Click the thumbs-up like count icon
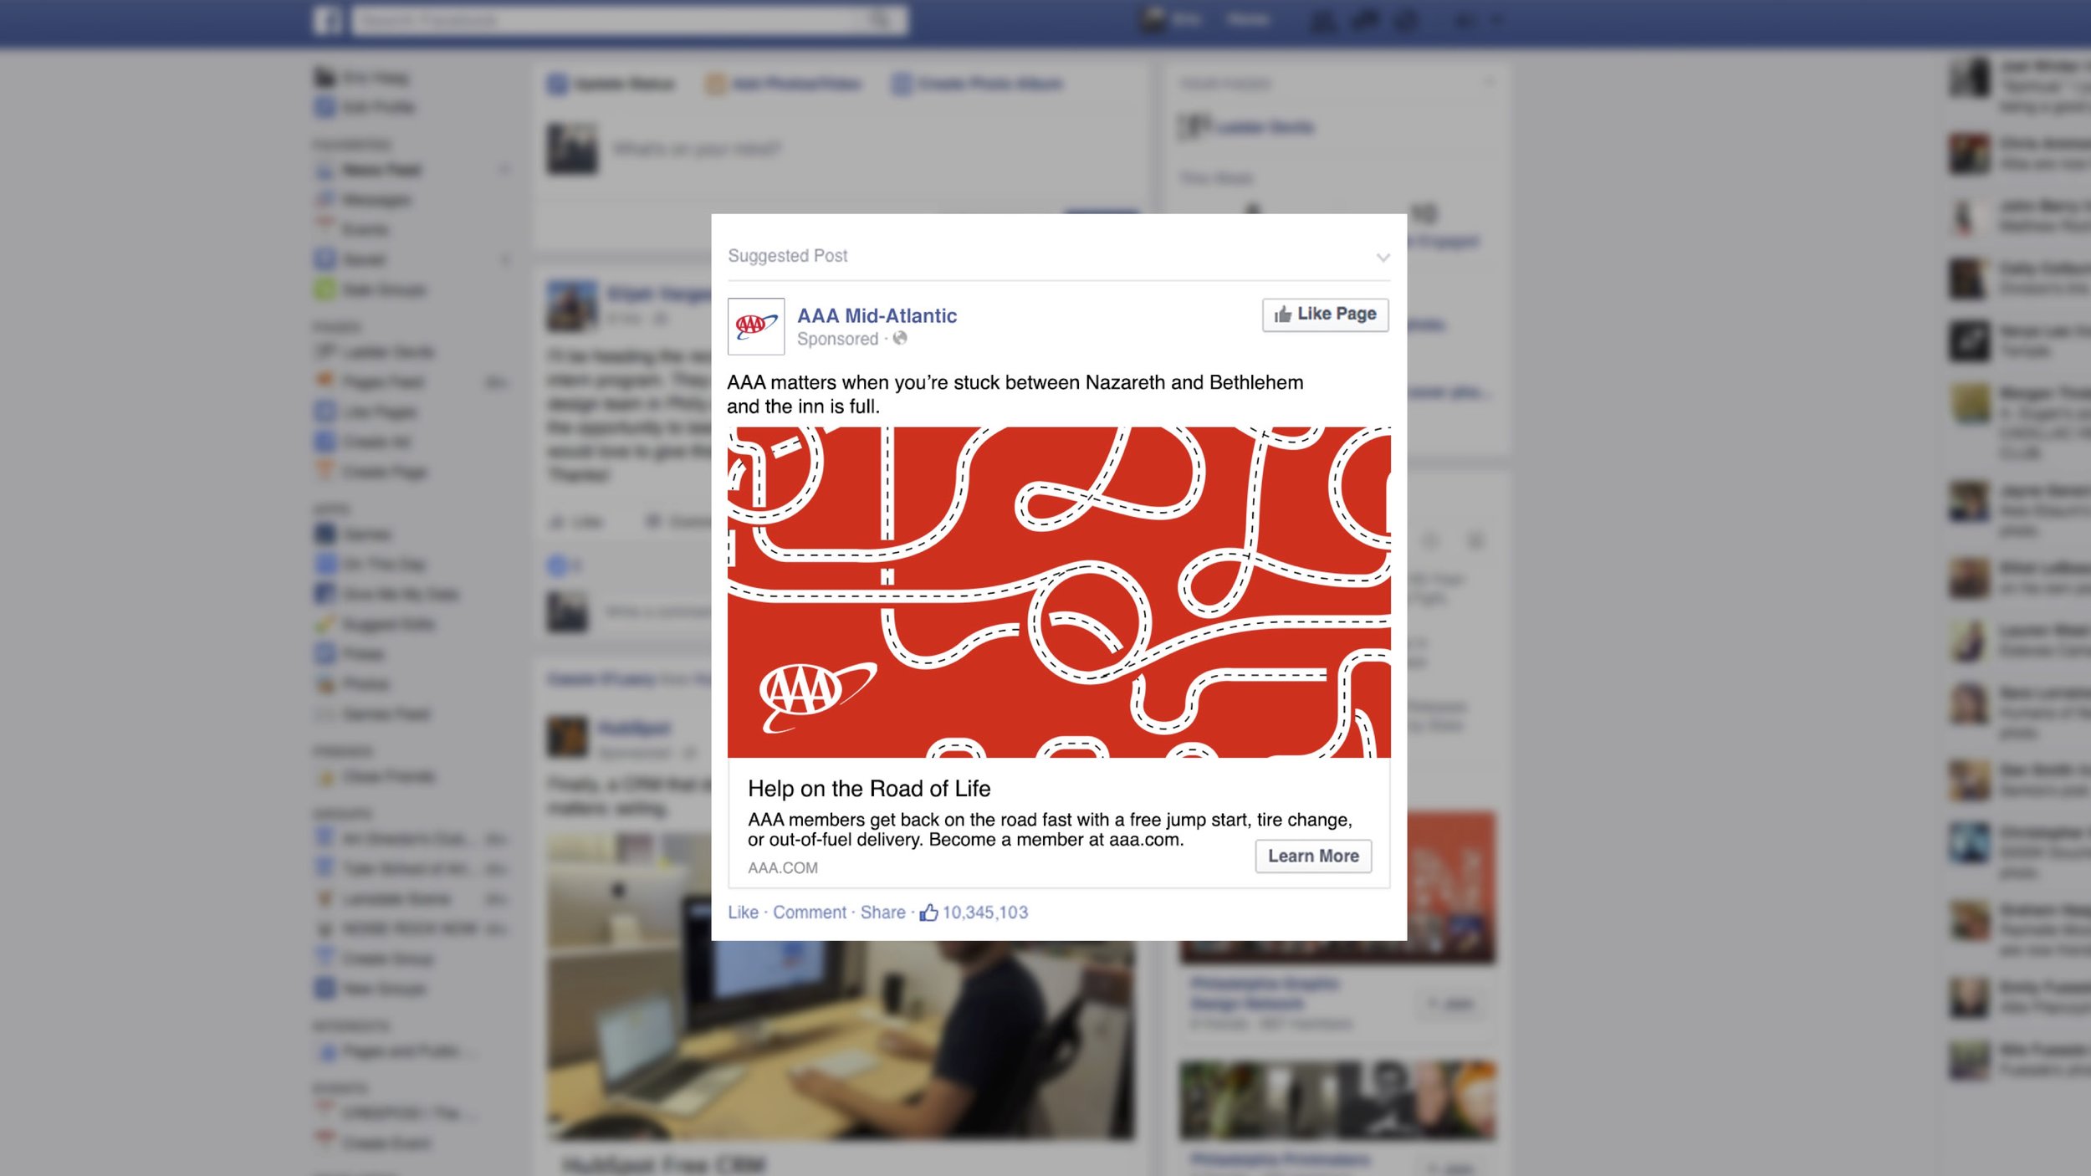The width and height of the screenshot is (2091, 1176). tap(928, 912)
